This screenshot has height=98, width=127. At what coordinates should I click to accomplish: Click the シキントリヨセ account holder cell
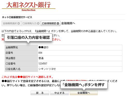(80, 69)
